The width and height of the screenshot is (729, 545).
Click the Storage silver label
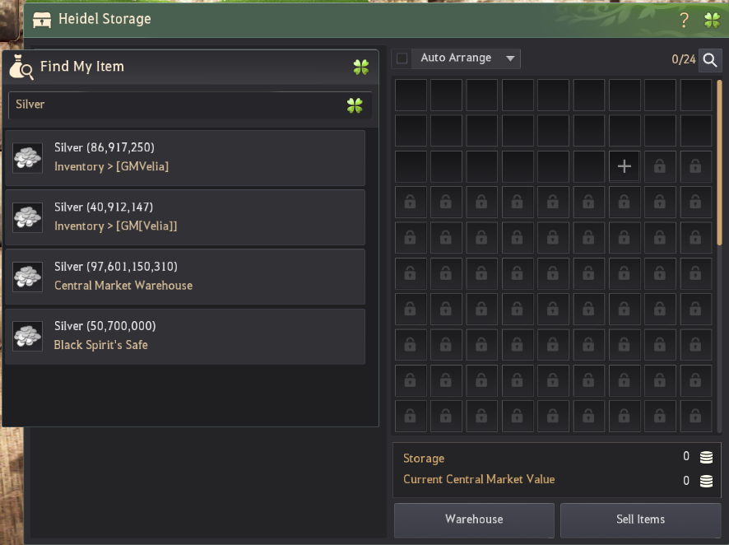[x=424, y=459]
